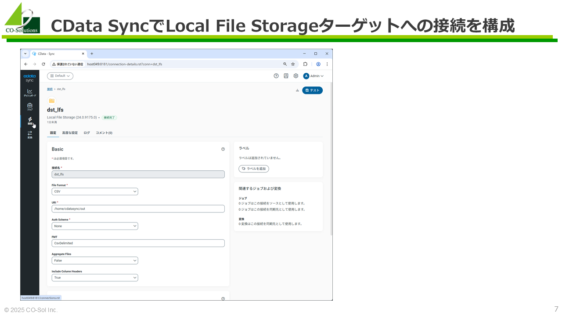562x316 pixels.
Task: Select the 設定 tab
Action: coord(53,133)
